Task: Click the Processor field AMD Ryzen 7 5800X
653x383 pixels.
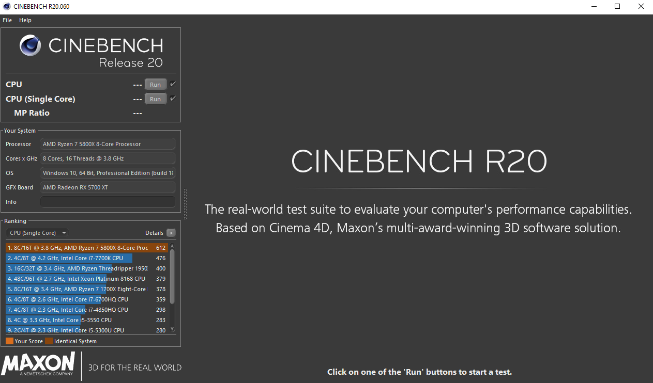Action: coord(108,144)
